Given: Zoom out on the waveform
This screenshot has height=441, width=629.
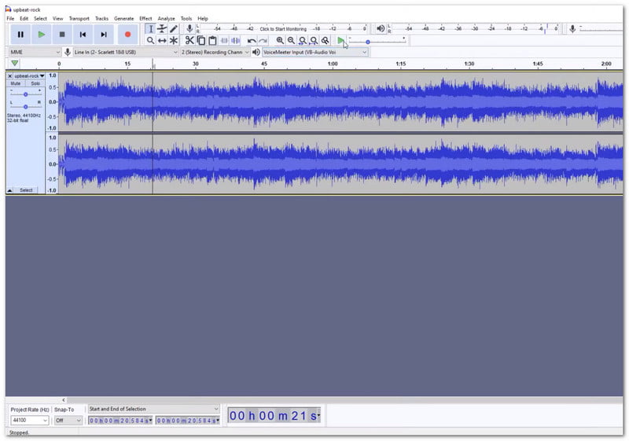Looking at the screenshot, I should click(291, 41).
